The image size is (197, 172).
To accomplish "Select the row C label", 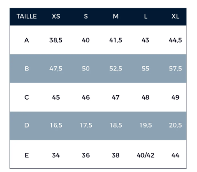I will pos(27,97).
